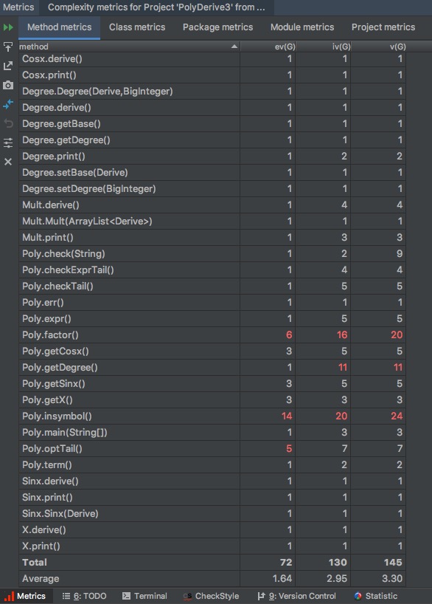Click the Metrics bar chart icon in bottom bar
This screenshot has width=432, height=604.
[9, 596]
